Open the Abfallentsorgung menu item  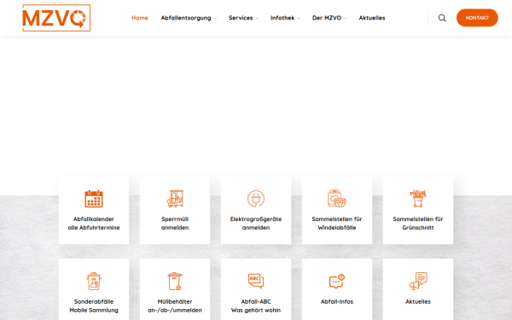click(186, 18)
